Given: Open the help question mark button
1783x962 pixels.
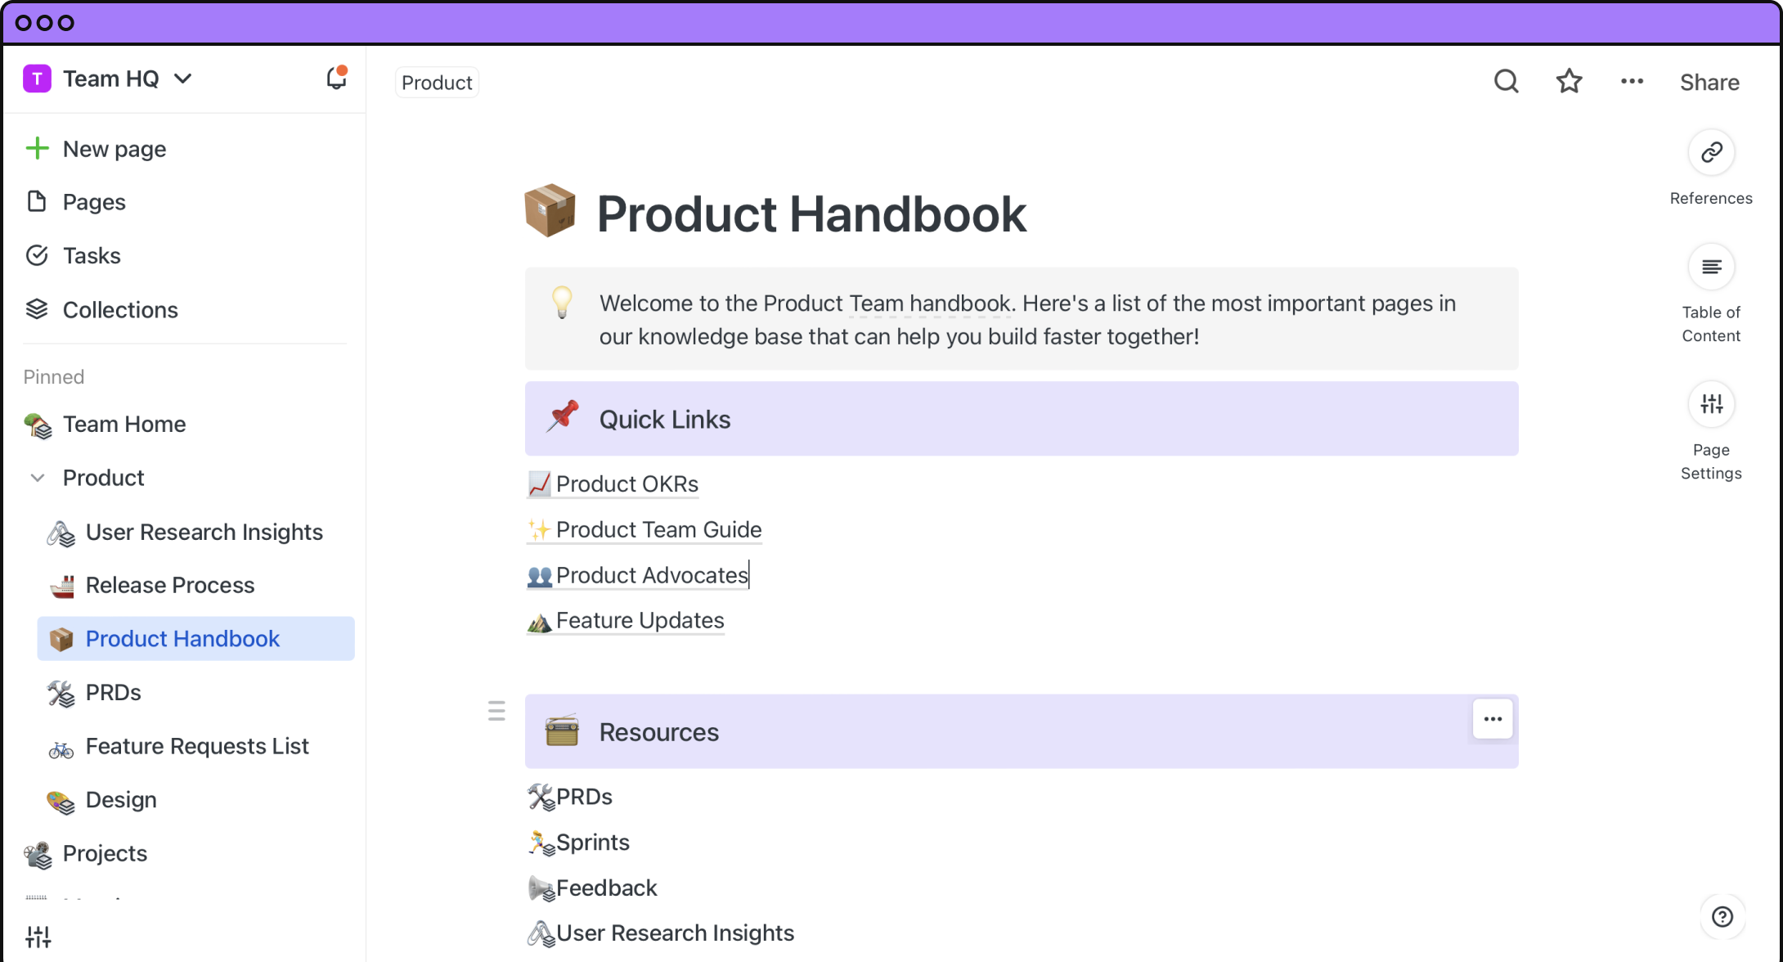Looking at the screenshot, I should pos(1722,917).
